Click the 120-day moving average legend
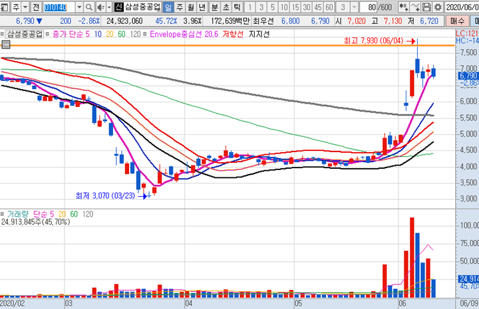This screenshot has height=309, width=479. point(135,34)
